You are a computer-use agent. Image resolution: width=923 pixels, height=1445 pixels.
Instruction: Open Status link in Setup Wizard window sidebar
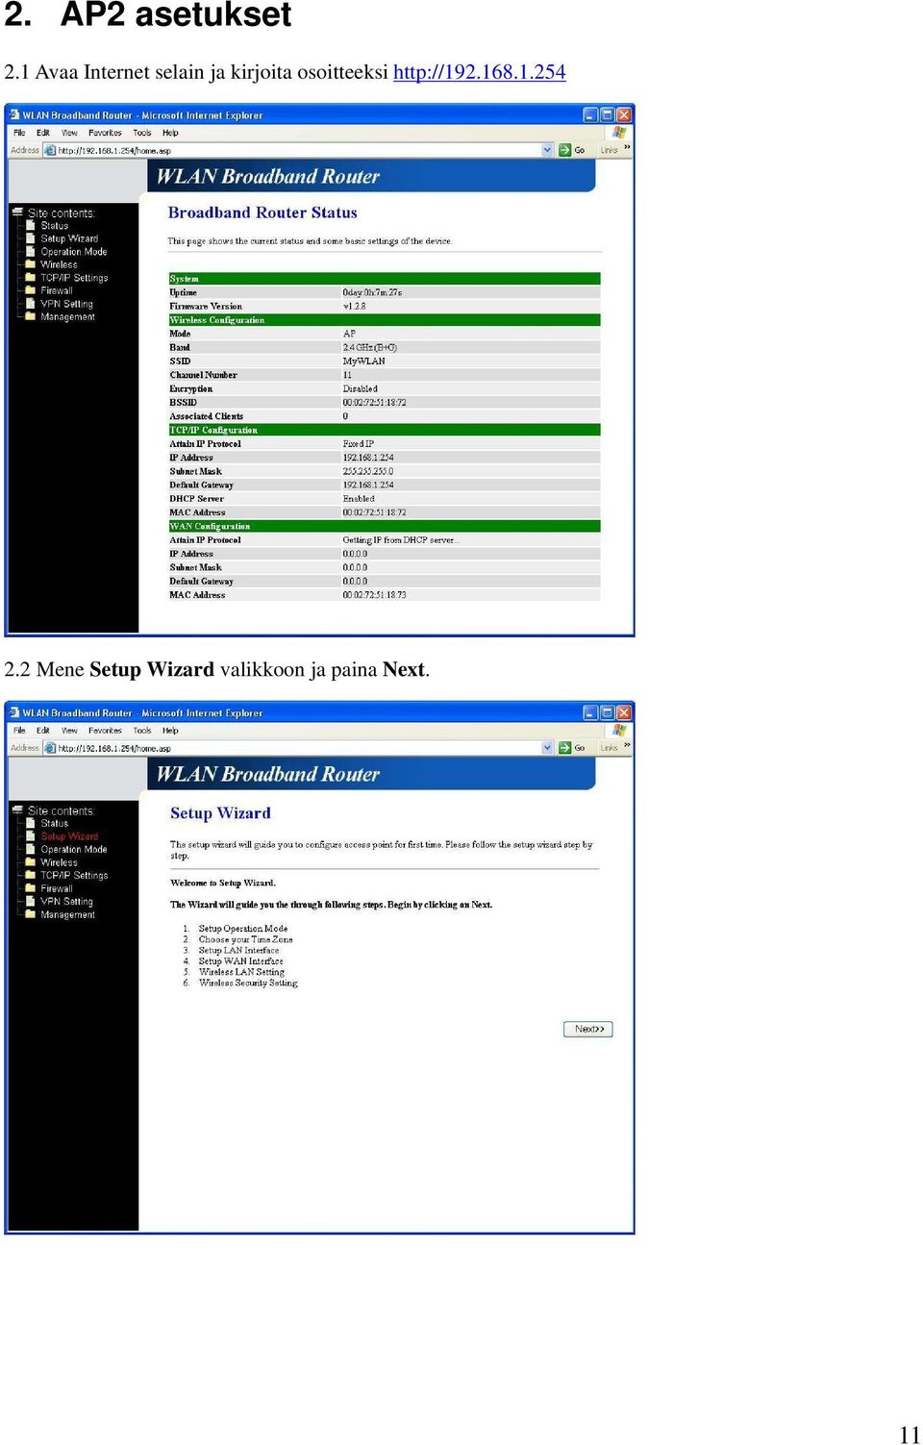[55, 824]
